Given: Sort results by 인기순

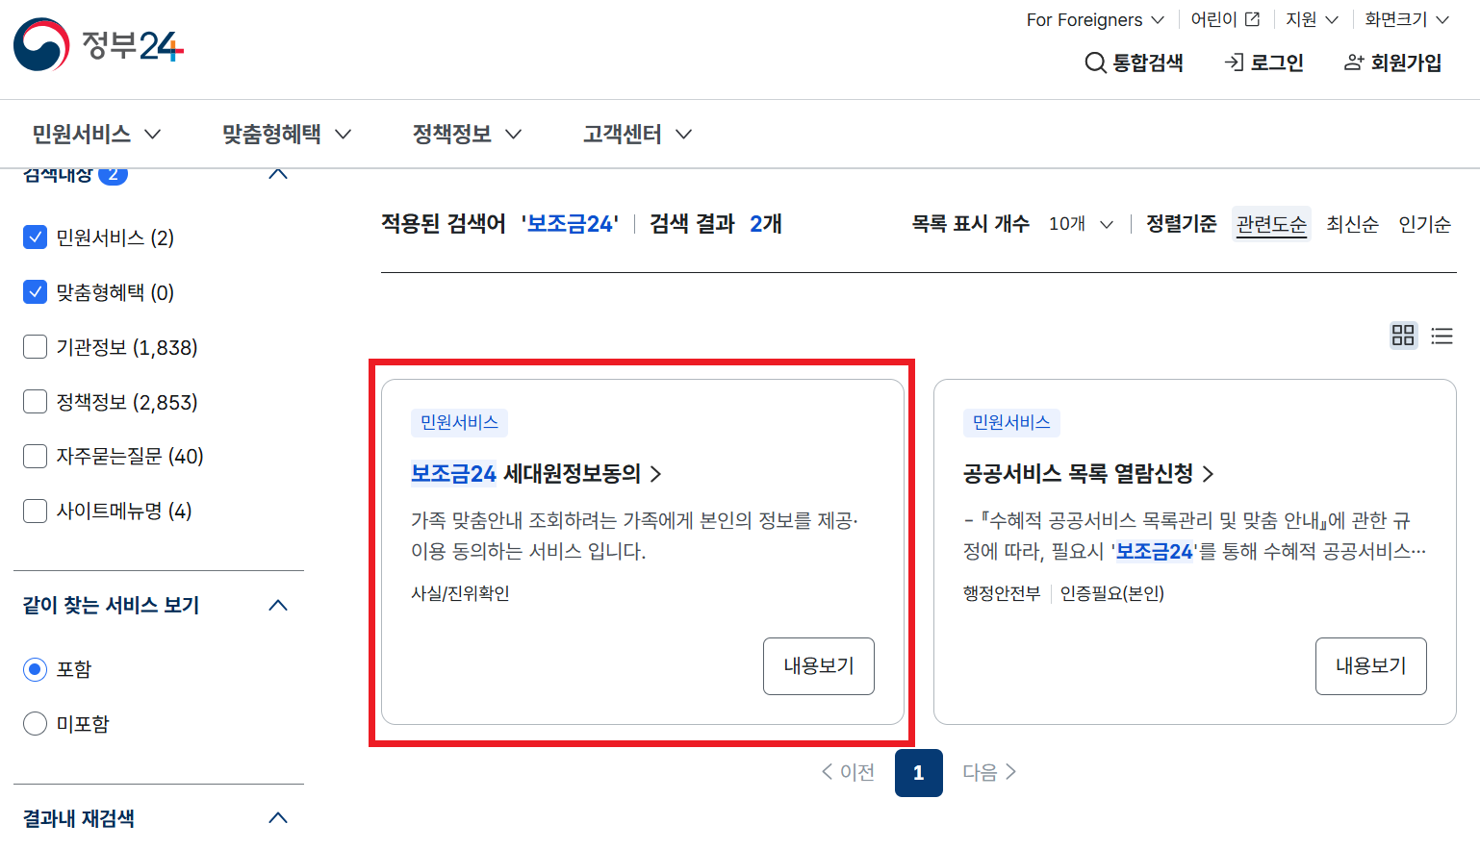Looking at the screenshot, I should pyautogui.click(x=1424, y=224).
